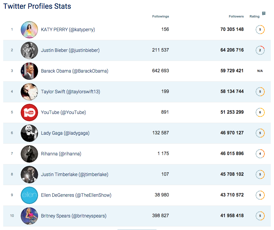The height and width of the screenshot is (230, 274).
Task: Select followings value 1 175
Action: (163, 153)
